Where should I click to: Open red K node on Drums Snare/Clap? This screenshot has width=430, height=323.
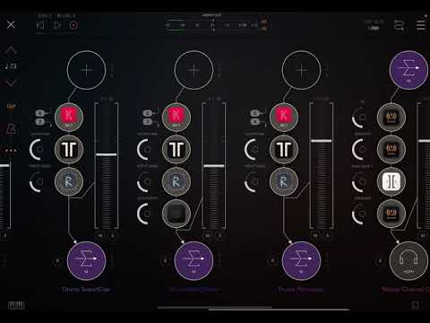[x=69, y=117]
